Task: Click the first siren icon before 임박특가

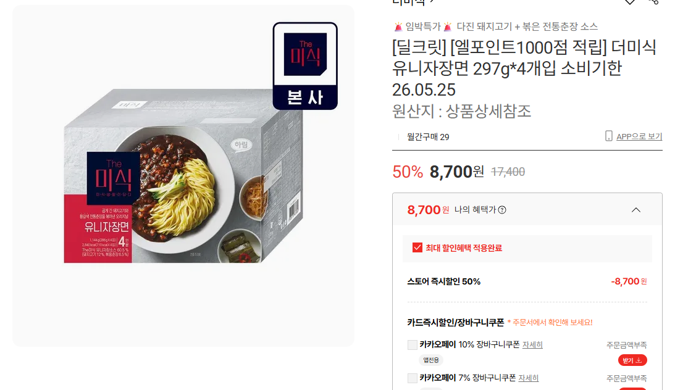Action: point(398,27)
